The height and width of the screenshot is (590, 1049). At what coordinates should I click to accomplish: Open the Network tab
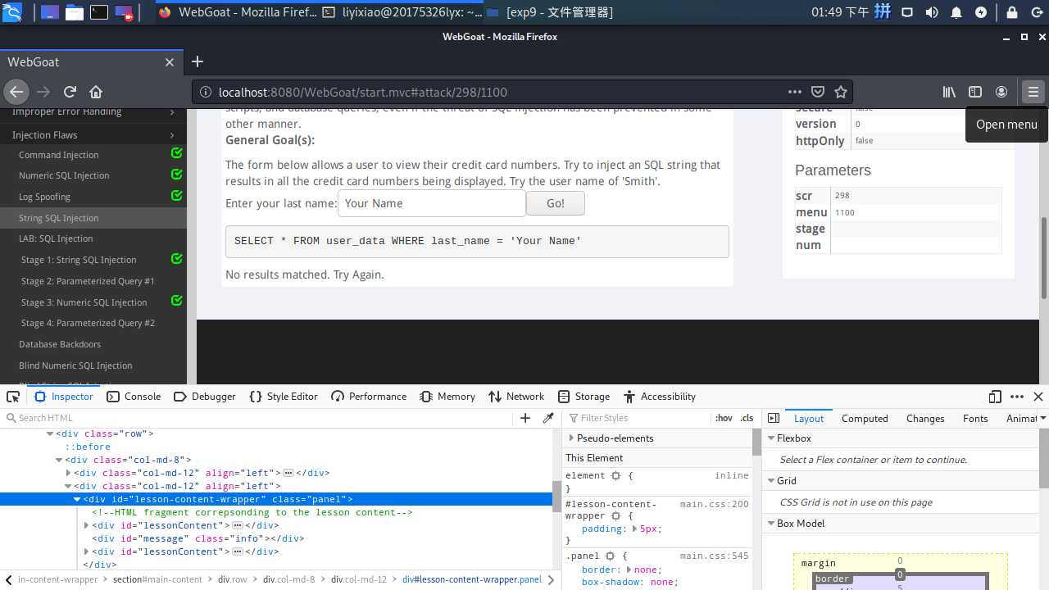(516, 397)
